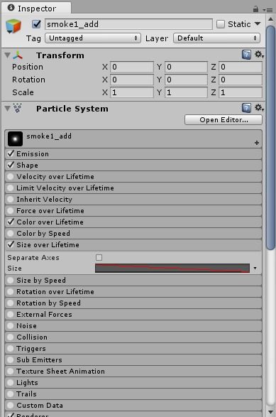Enable the Size by Speed module
The image size is (276, 417).
(11, 280)
